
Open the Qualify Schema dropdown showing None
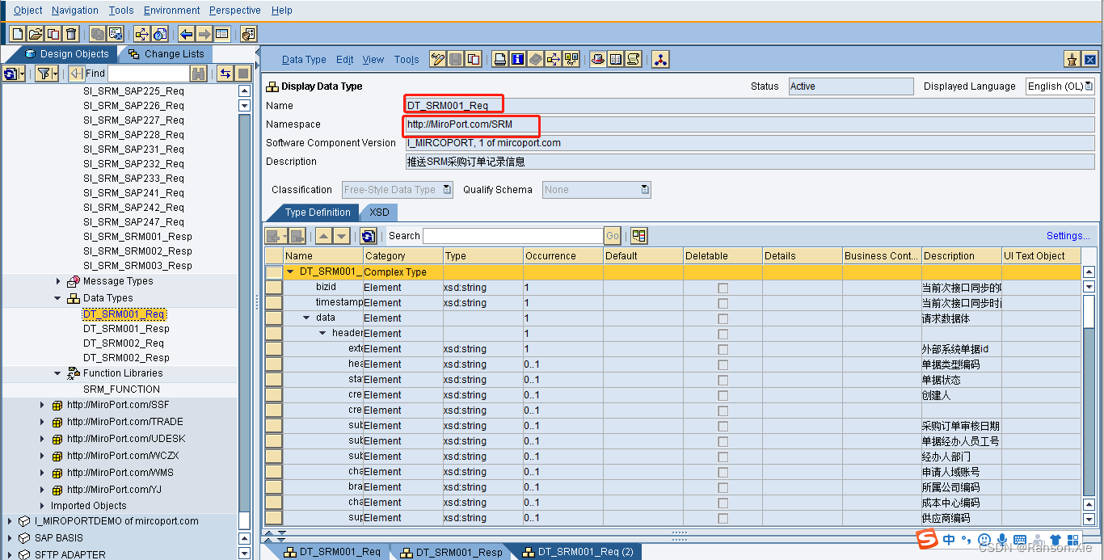pos(643,189)
